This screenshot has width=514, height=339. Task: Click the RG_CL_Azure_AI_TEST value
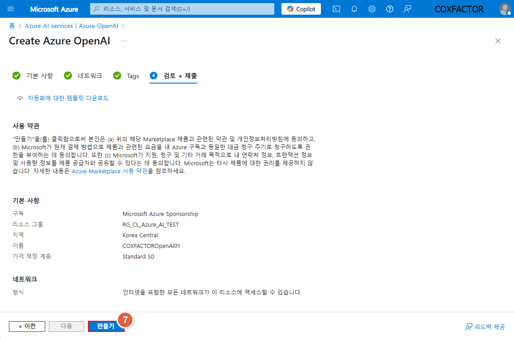click(150, 225)
